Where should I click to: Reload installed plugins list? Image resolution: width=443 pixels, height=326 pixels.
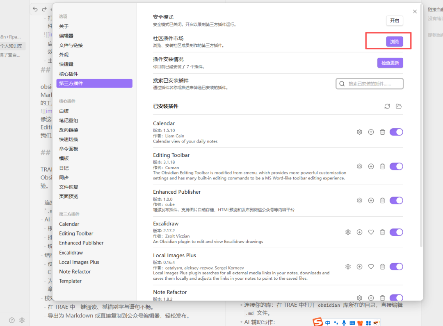(387, 106)
